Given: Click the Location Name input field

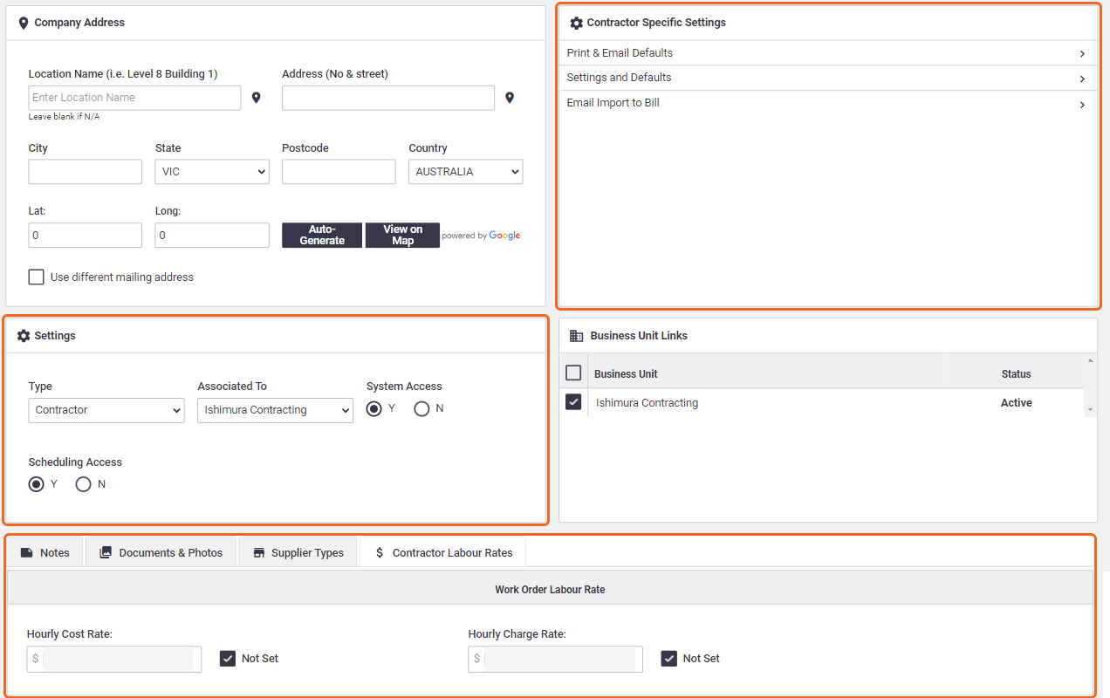Looking at the screenshot, I should pos(134,98).
